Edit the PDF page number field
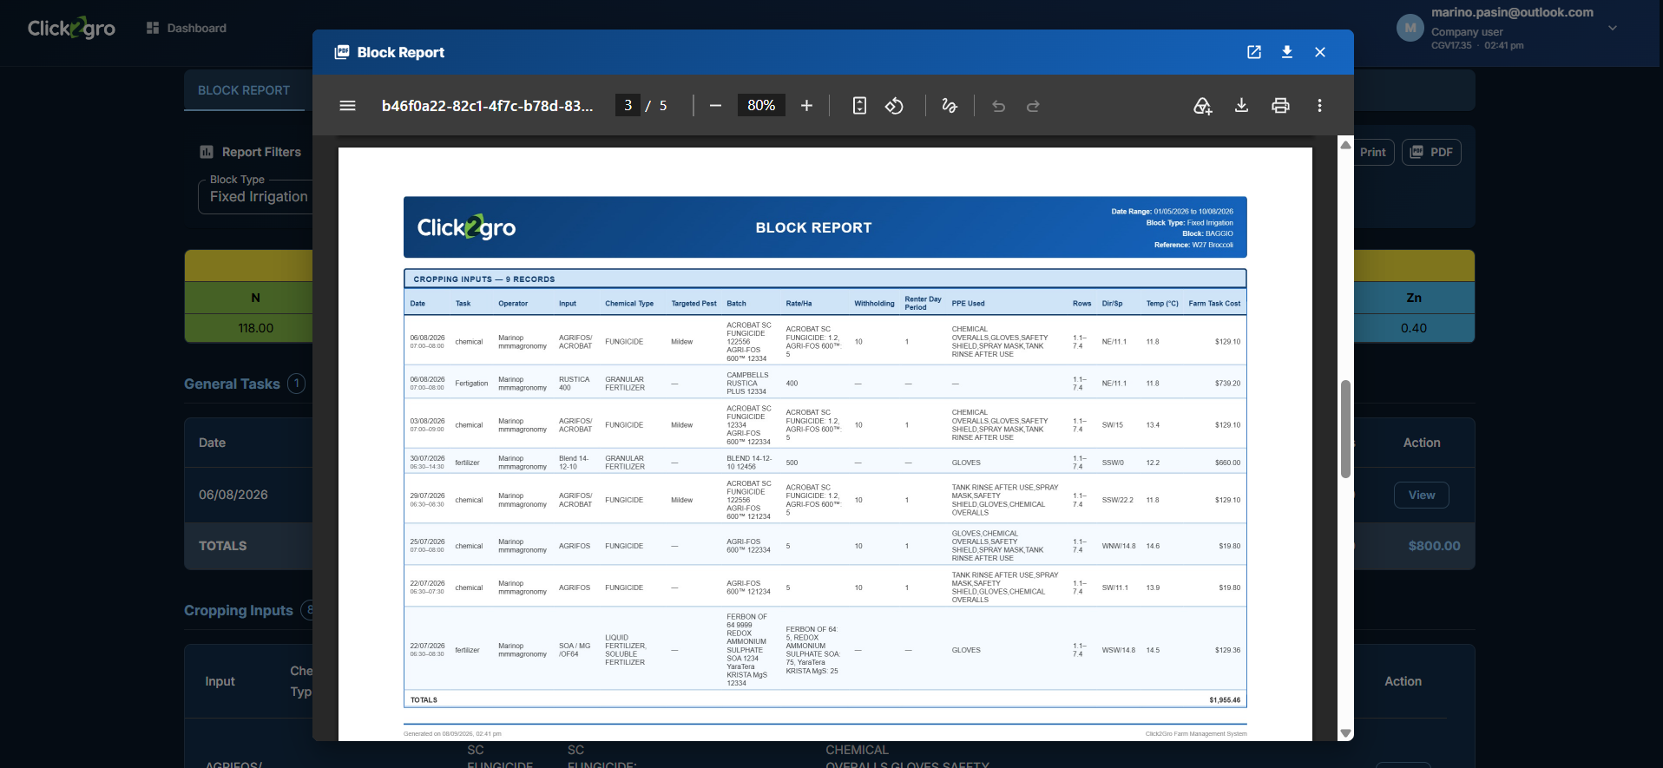Screen dimensions: 1663x768 tap(628, 106)
